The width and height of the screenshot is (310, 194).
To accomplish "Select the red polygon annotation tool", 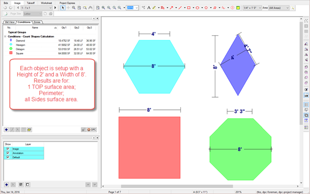I will [206, 8].
